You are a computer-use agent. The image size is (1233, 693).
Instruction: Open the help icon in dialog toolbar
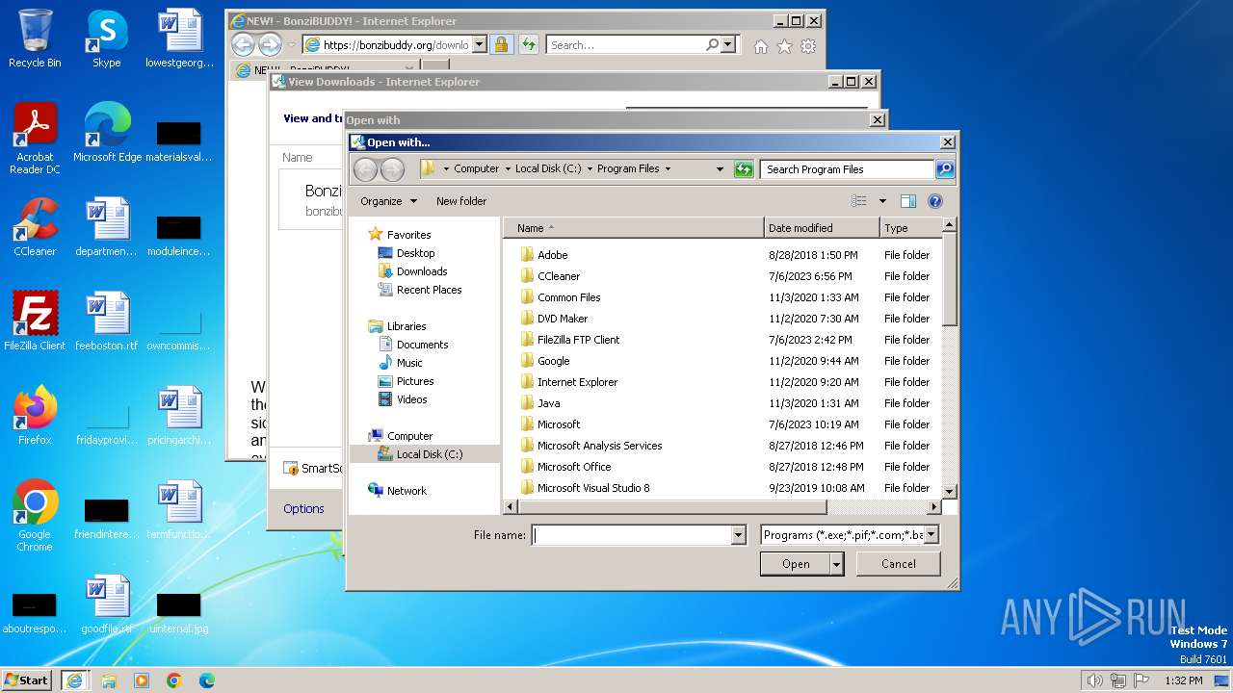click(934, 201)
